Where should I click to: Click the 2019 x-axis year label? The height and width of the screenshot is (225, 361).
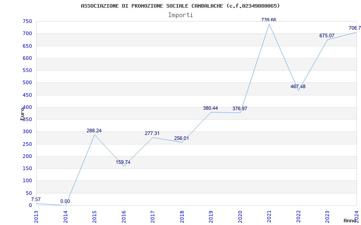point(211,216)
